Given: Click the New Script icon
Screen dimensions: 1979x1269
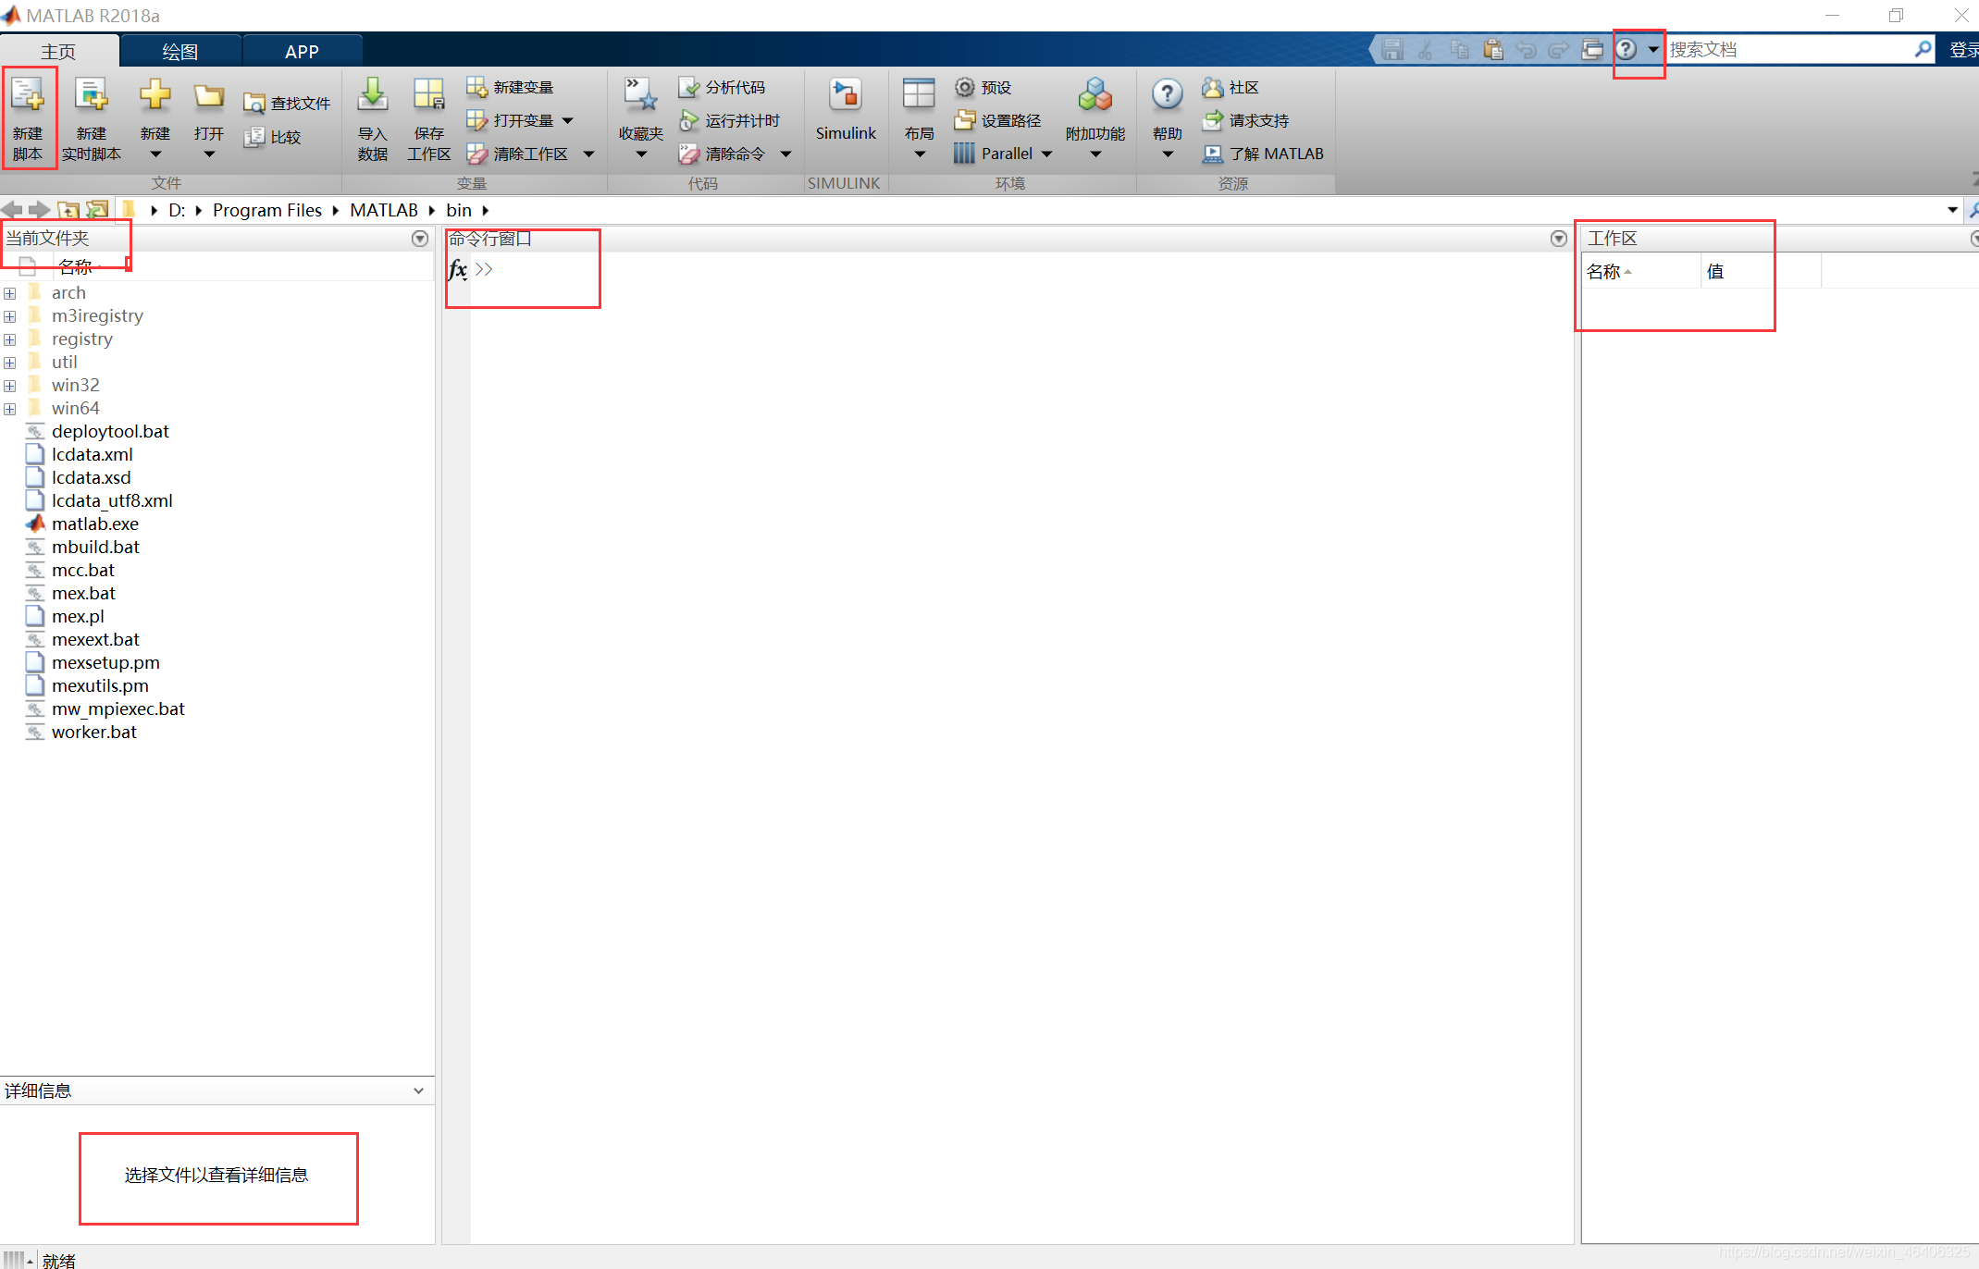Looking at the screenshot, I should coord(28,117).
